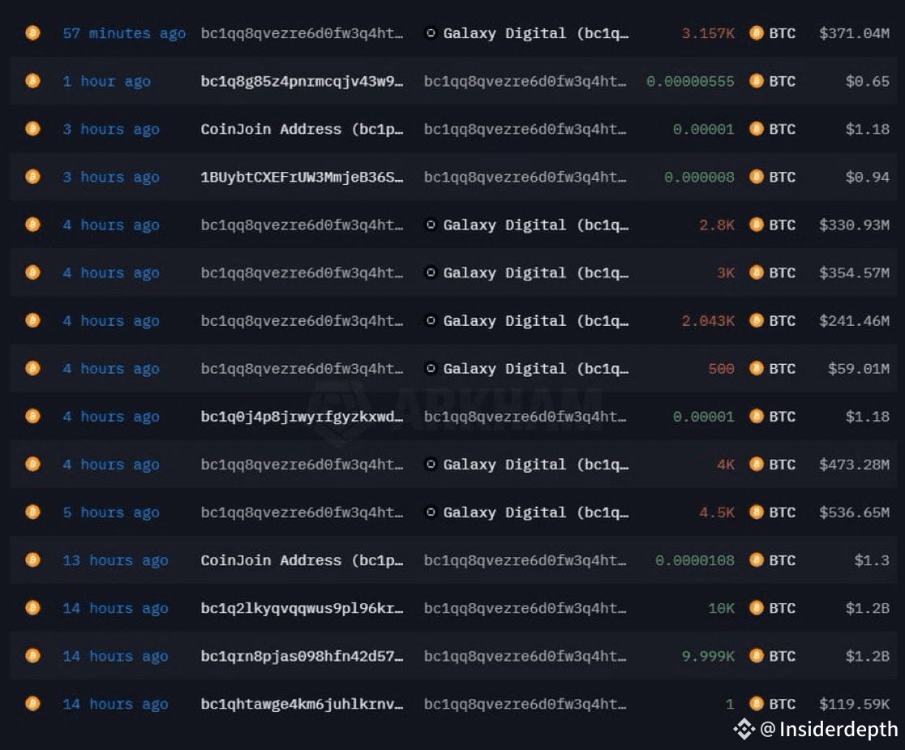Click BTC token icon next to 9.999K amount
The height and width of the screenshot is (750, 905).
[756, 655]
